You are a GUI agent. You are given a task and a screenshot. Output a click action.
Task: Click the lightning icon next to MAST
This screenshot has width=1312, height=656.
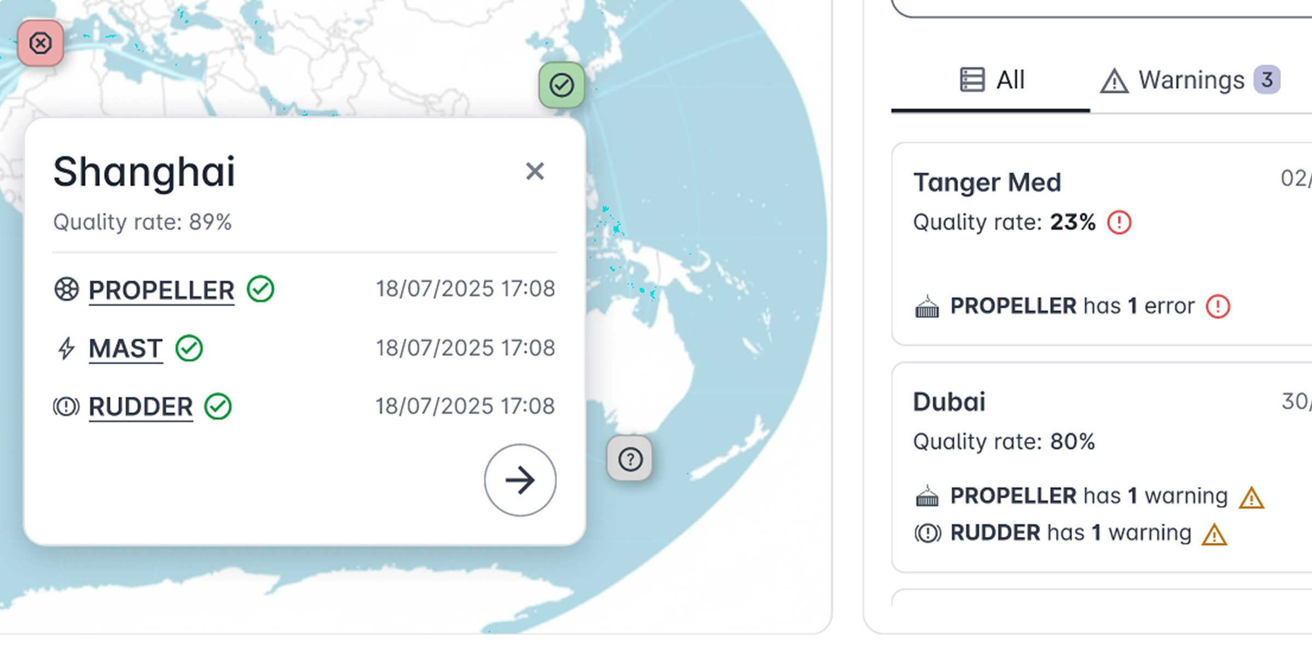tap(67, 348)
